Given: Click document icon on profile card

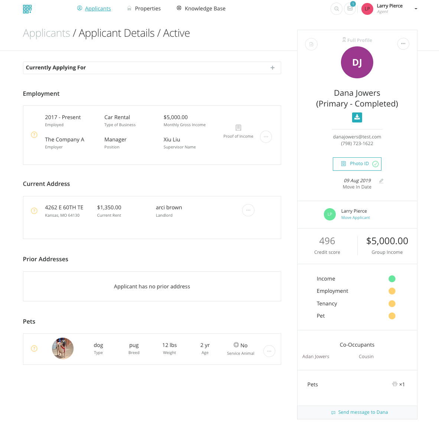Looking at the screenshot, I should pos(311,44).
